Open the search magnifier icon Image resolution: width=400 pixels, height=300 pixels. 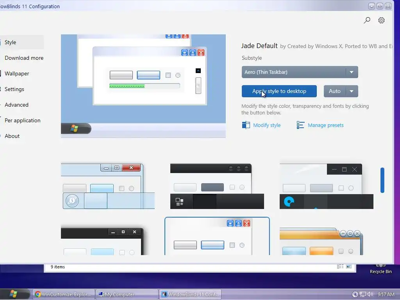click(367, 20)
